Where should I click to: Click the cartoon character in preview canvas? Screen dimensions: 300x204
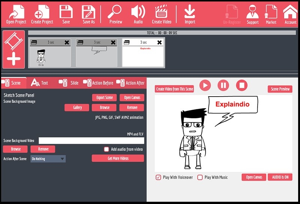pyautogui.click(x=193, y=139)
